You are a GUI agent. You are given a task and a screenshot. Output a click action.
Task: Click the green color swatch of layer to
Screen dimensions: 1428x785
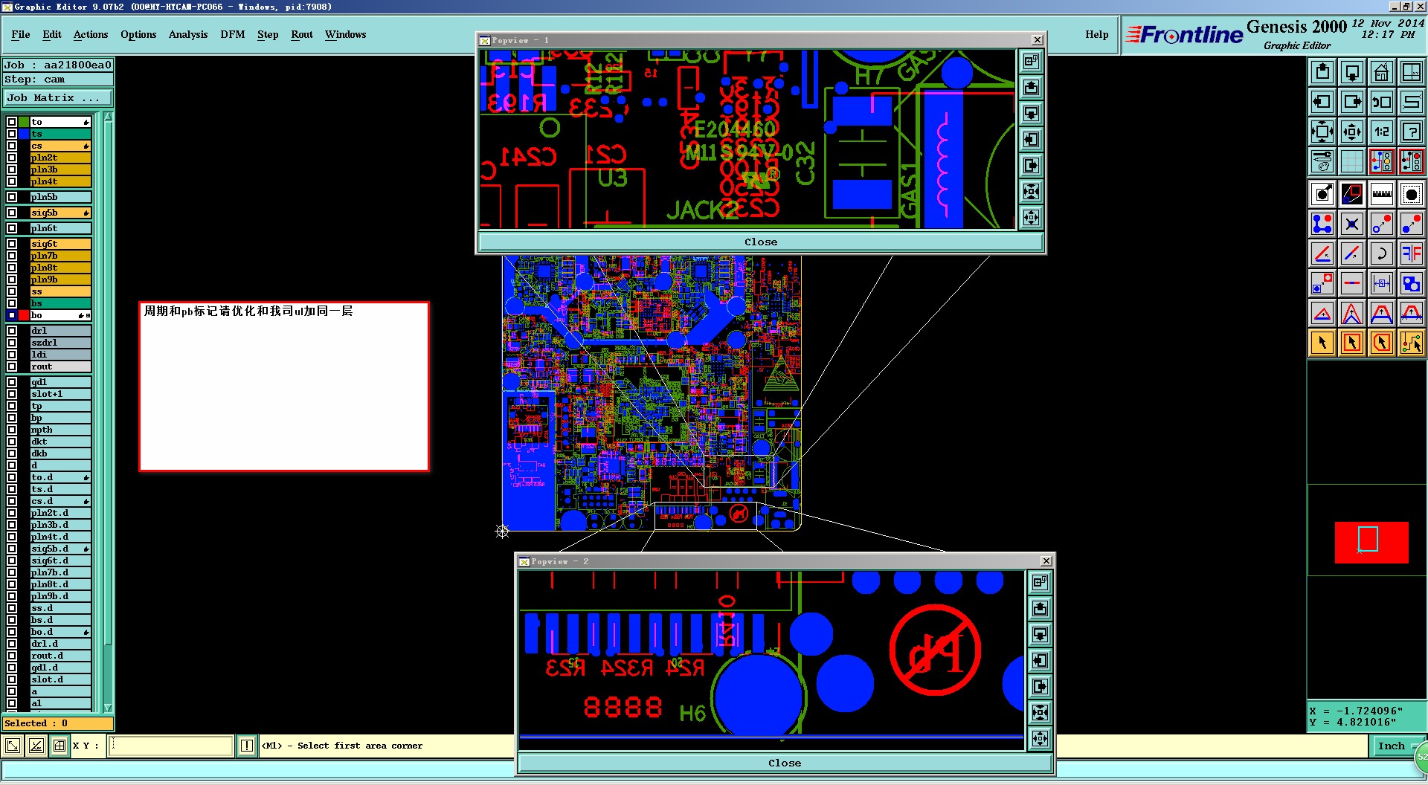[24, 122]
